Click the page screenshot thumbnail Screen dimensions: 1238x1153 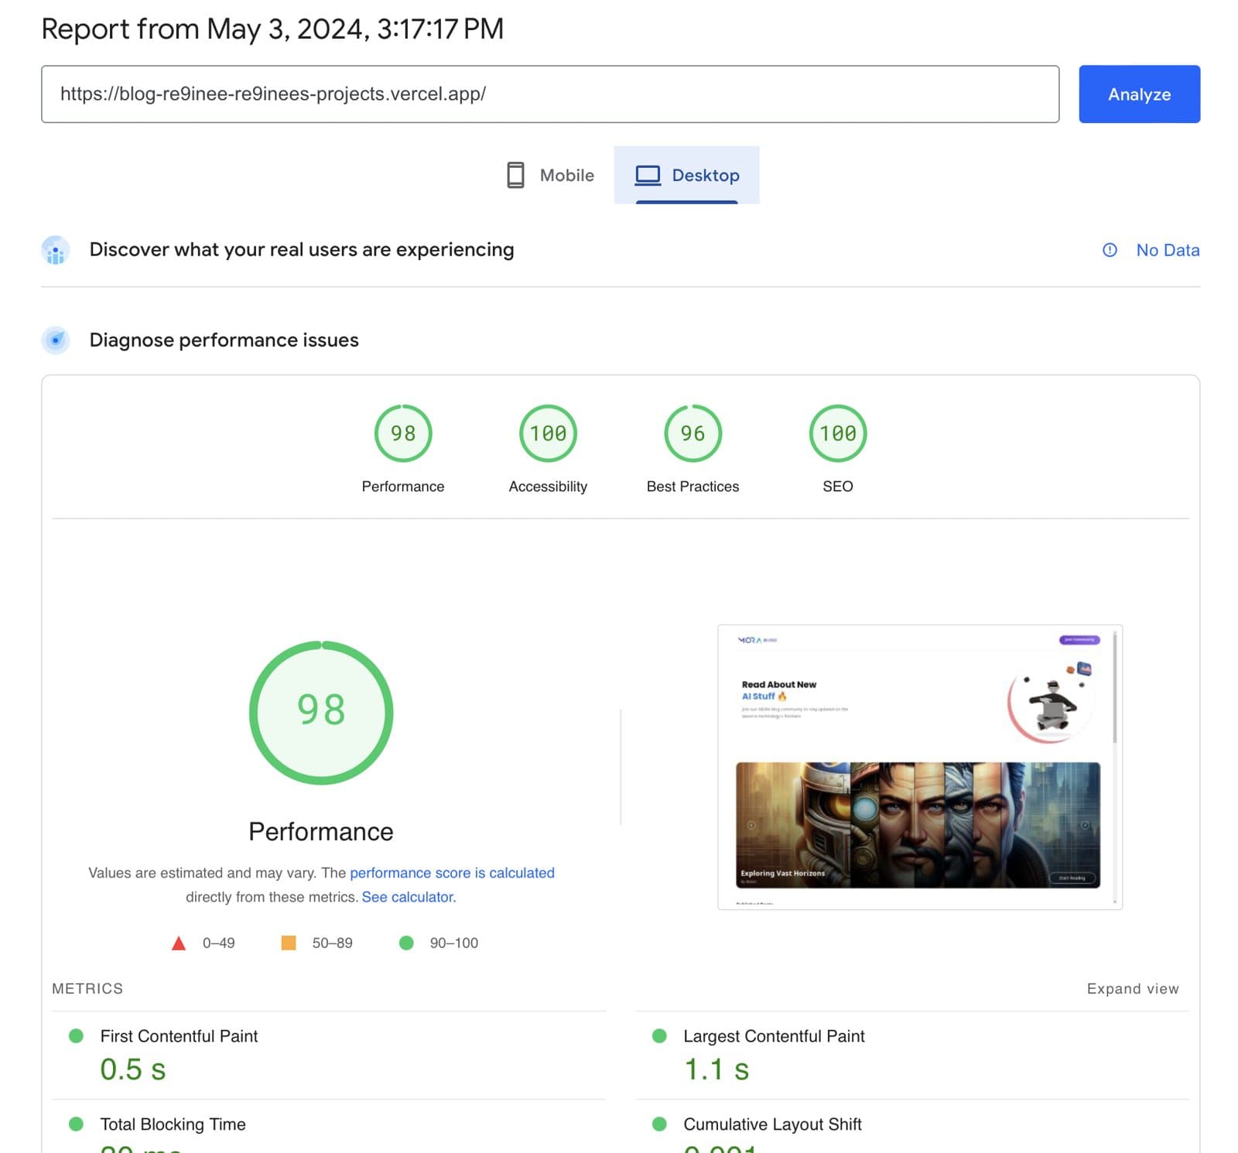[919, 767]
